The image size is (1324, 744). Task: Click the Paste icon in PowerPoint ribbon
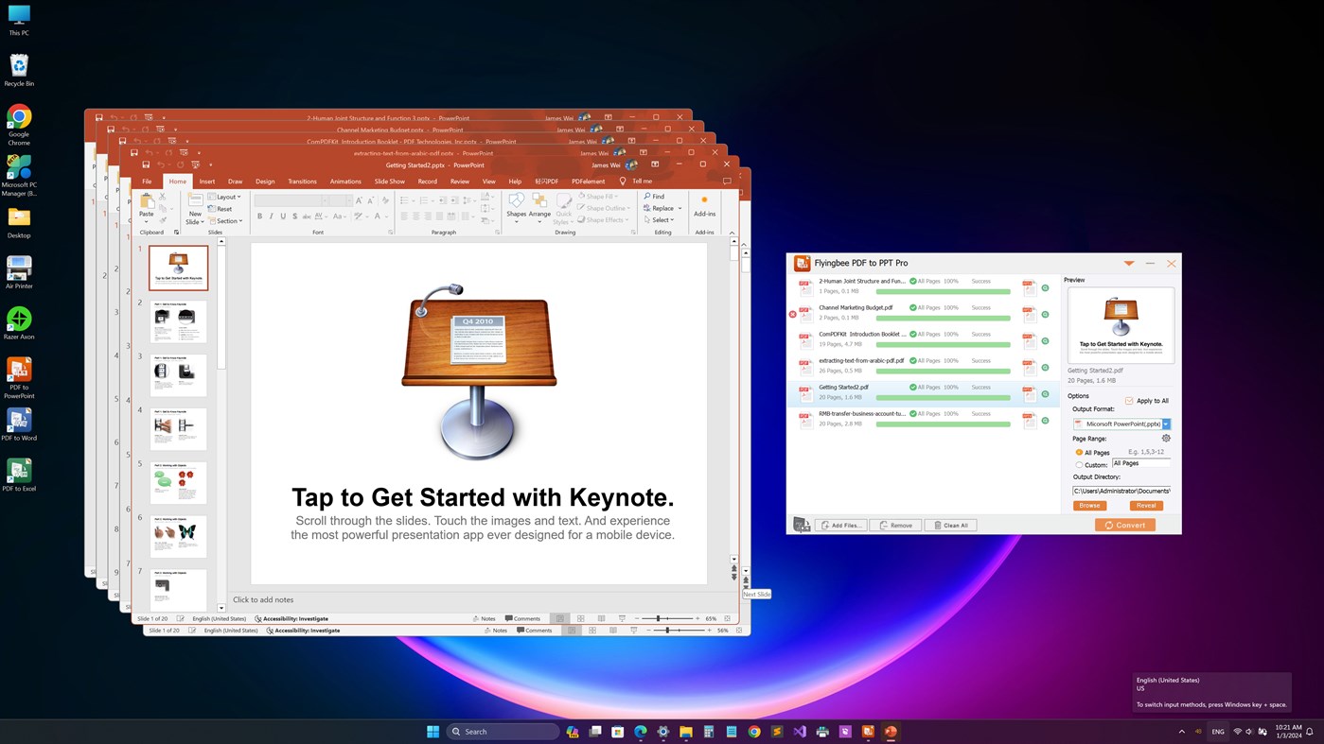pyautogui.click(x=147, y=201)
